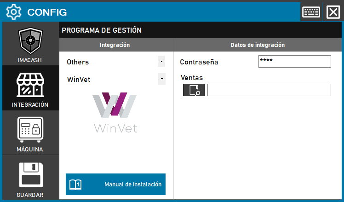The image size is (344, 202).
Task: Expand the WinVet dropdown arrow
Action: [x=161, y=79]
